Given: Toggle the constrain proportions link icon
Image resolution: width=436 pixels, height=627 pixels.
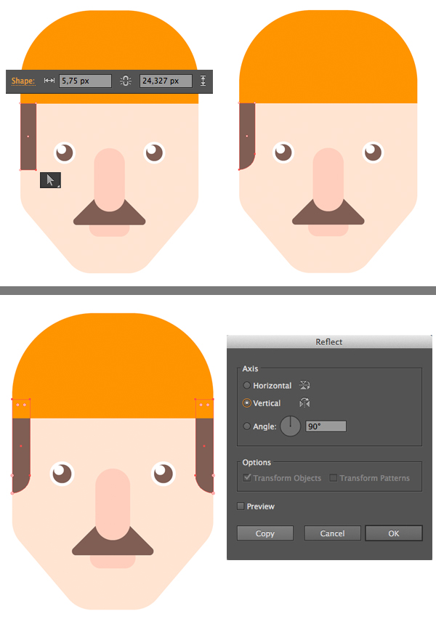Looking at the screenshot, I should tap(125, 81).
